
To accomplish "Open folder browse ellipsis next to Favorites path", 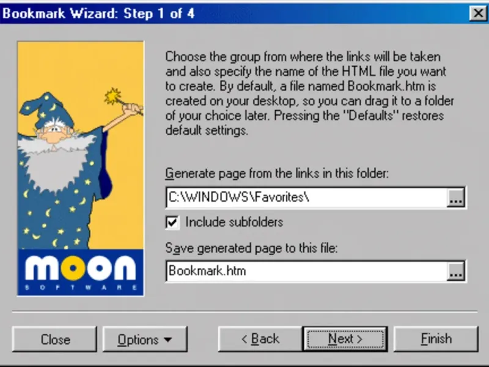I will tap(456, 198).
